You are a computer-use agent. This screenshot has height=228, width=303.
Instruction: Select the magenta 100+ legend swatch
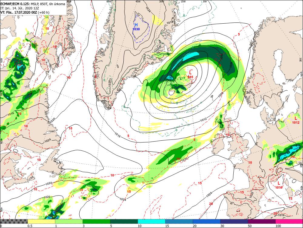point(289,221)
